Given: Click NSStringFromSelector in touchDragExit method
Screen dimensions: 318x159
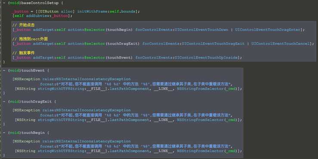Looking at the screenshot, I should coord(200,120).
